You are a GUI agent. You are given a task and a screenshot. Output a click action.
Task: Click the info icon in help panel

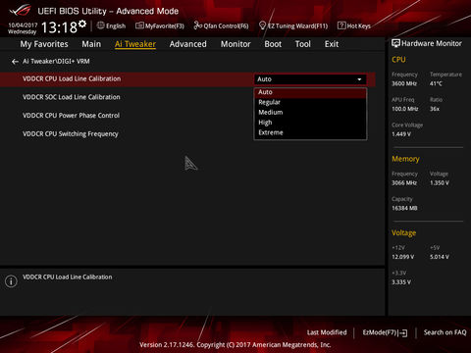[x=11, y=281]
